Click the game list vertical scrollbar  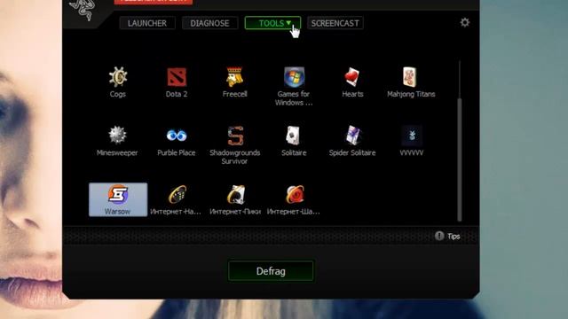[x=460, y=159]
